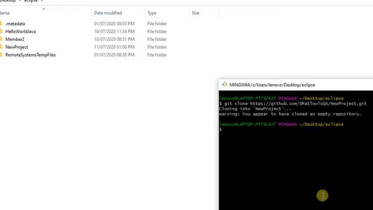Sort files by Date modified column
The width and height of the screenshot is (373, 210).
tap(108, 13)
